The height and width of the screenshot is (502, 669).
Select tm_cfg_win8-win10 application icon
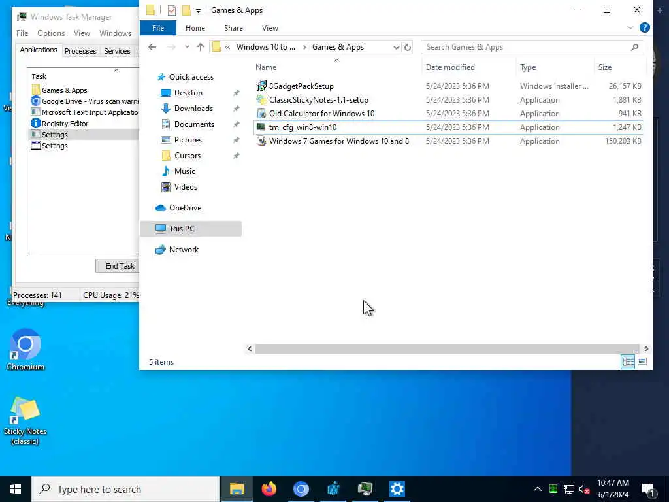click(261, 127)
